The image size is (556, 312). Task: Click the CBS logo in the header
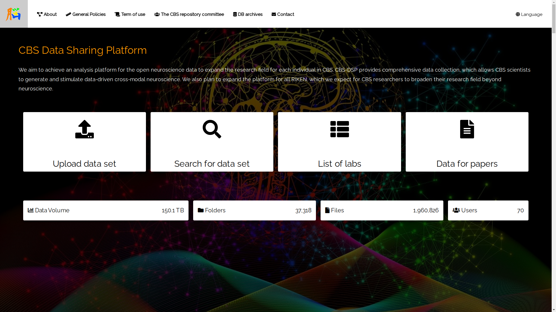tap(14, 14)
